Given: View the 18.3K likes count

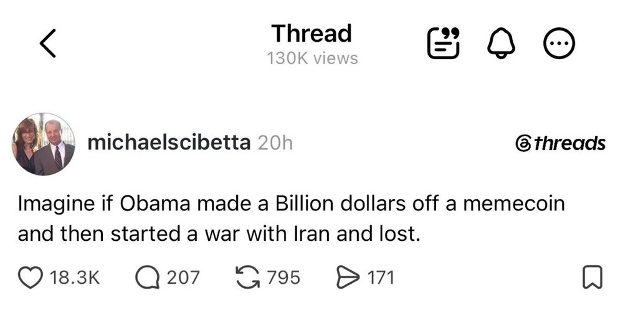Looking at the screenshot, I should point(75,278).
